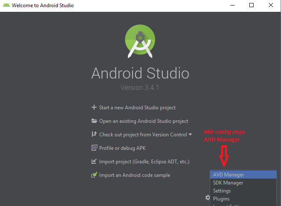Click the open folder icon

click(94, 121)
